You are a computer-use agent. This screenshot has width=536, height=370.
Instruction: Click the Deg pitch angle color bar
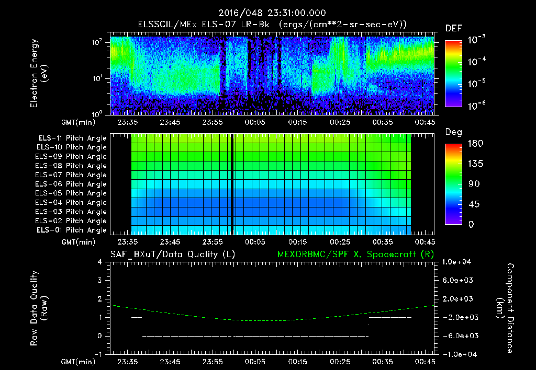coord(453,184)
